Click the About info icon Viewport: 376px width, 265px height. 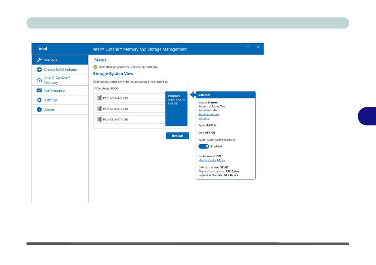click(x=39, y=109)
